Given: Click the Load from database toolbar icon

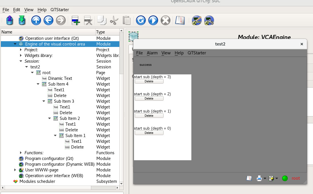Looking at the screenshot, I should point(10,21).
